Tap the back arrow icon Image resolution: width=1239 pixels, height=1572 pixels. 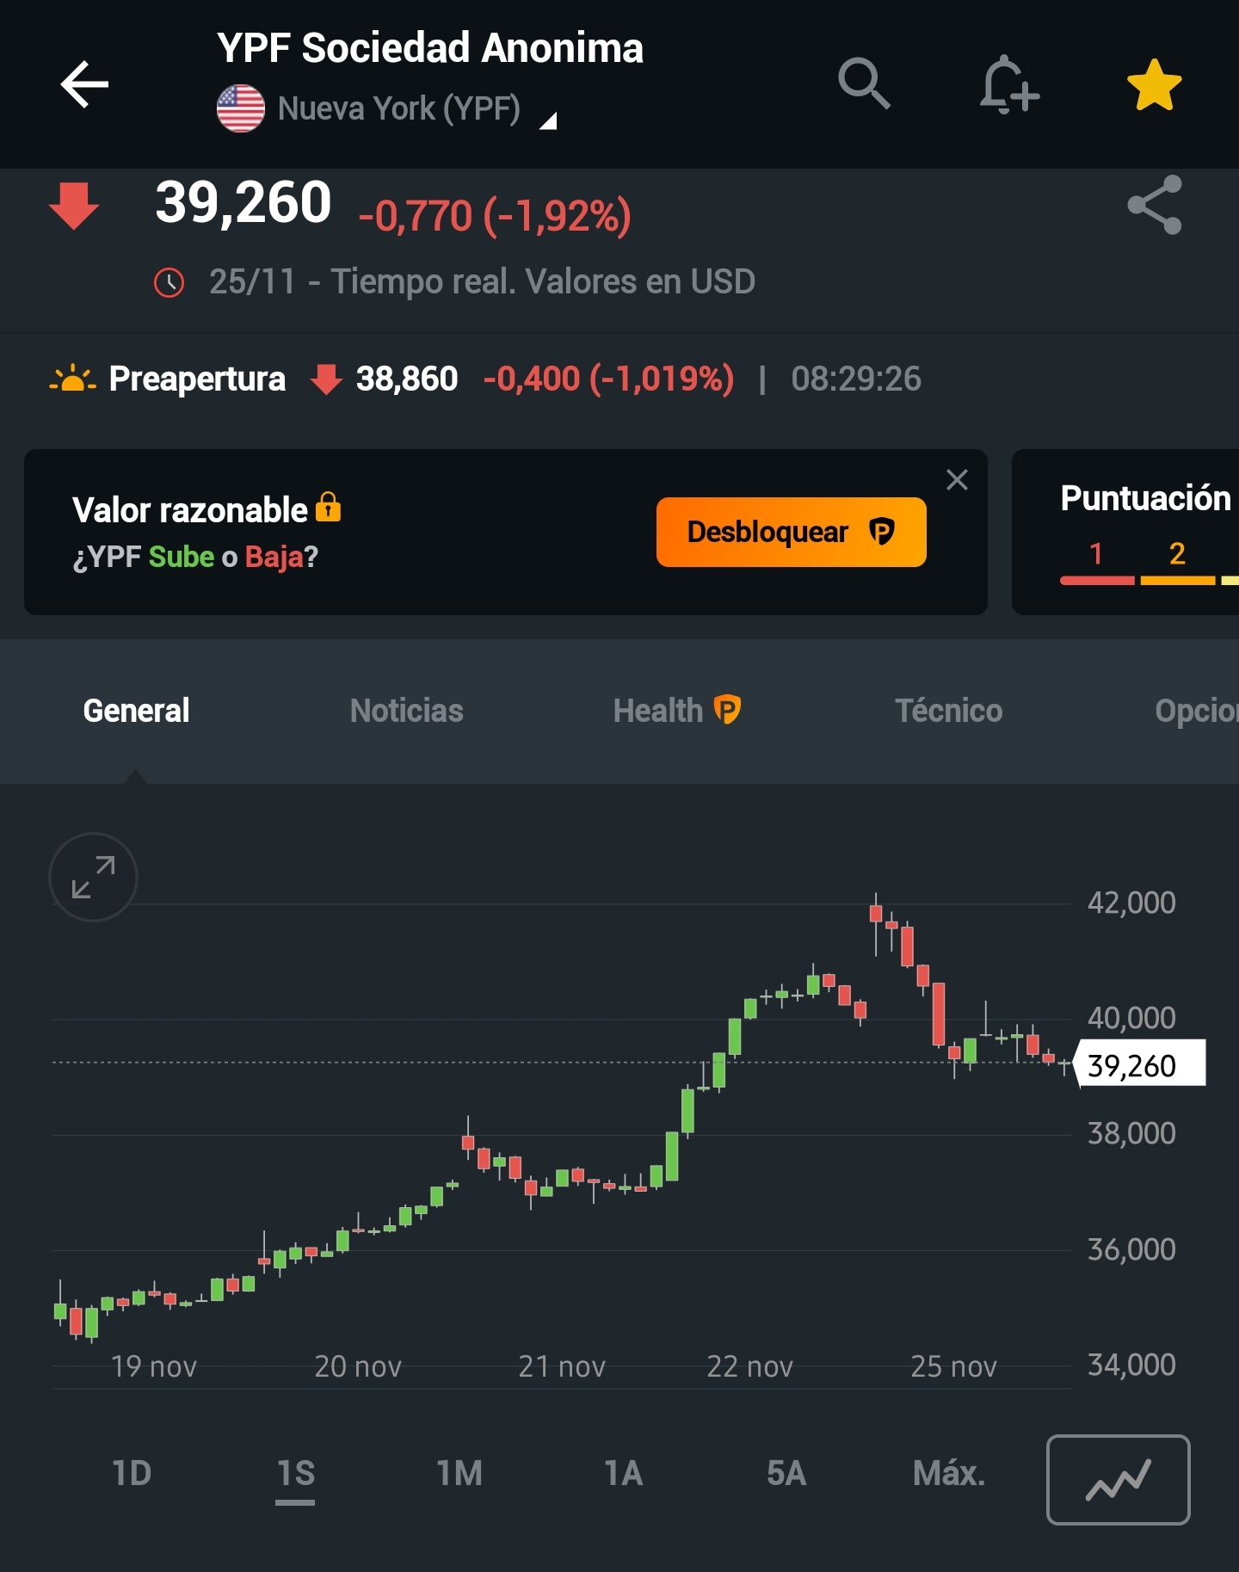coord(84,84)
